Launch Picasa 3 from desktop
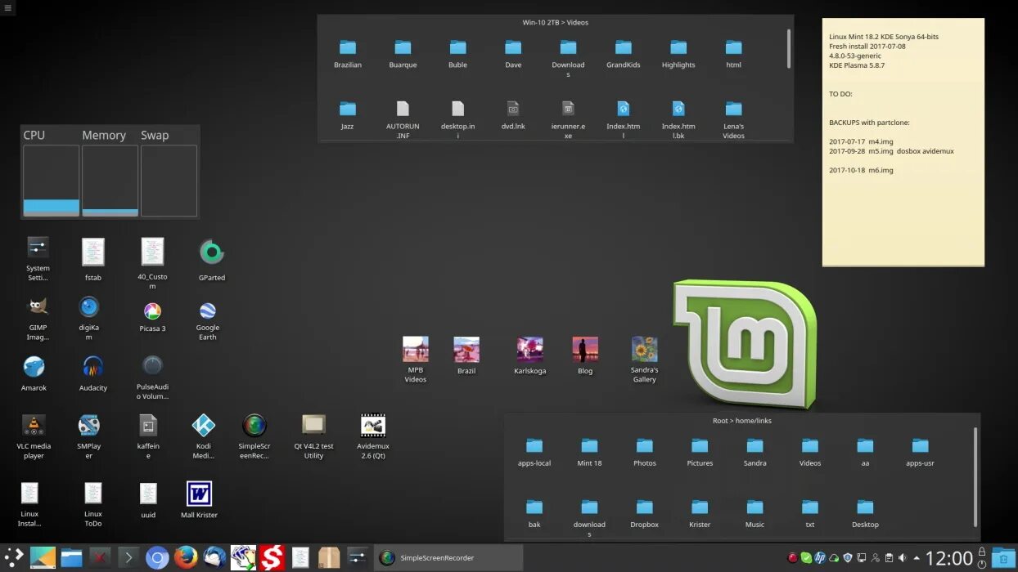This screenshot has width=1018, height=572. pyautogui.click(x=152, y=317)
